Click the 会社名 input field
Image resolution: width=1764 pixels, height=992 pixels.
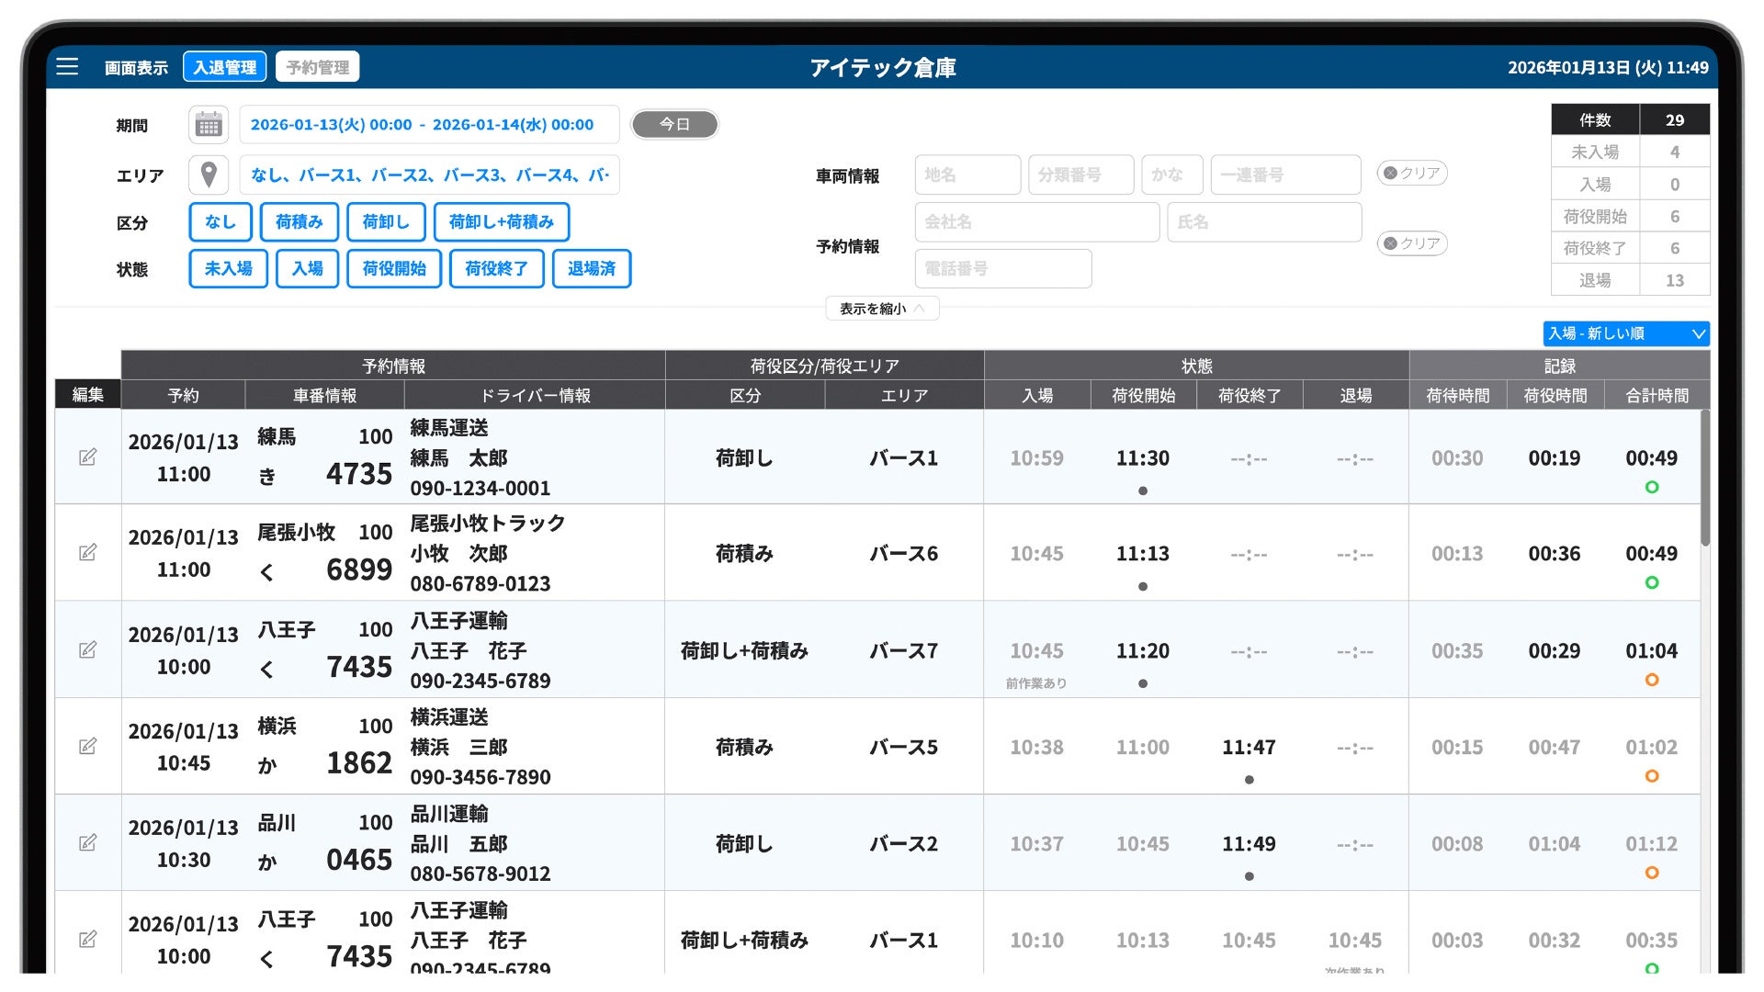coord(1036,222)
